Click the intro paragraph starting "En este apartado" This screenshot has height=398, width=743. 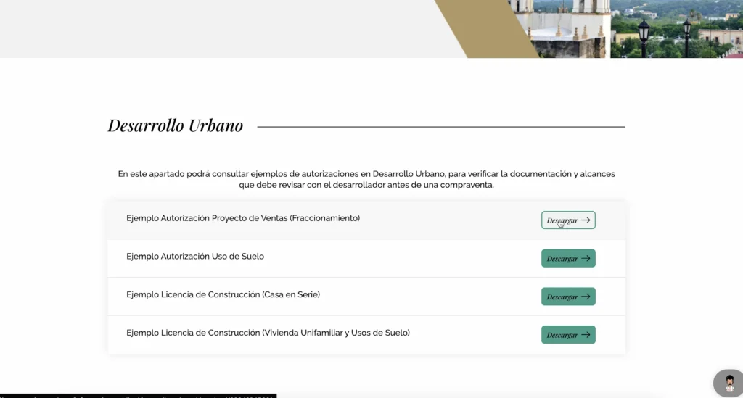pyautogui.click(x=366, y=179)
